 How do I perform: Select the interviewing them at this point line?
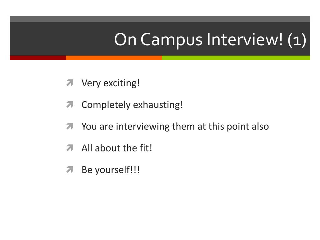click(175, 127)
